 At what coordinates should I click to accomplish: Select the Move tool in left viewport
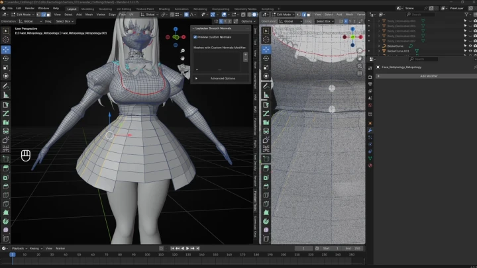coord(6,50)
